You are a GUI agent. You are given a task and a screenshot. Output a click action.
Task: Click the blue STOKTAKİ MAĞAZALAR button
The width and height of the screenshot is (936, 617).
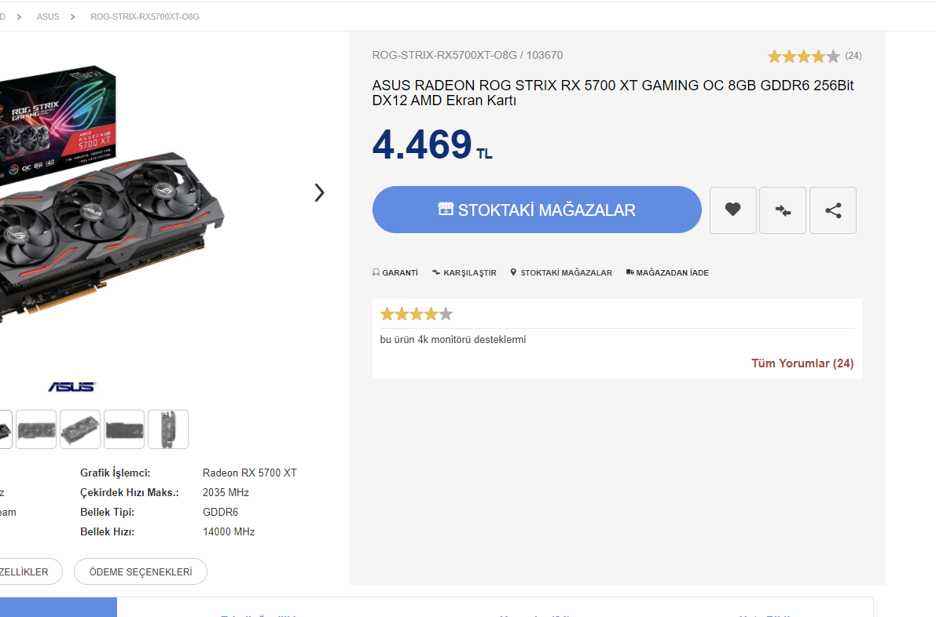537,210
